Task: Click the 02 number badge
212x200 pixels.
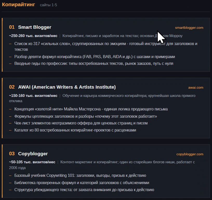Action: coord(12,87)
